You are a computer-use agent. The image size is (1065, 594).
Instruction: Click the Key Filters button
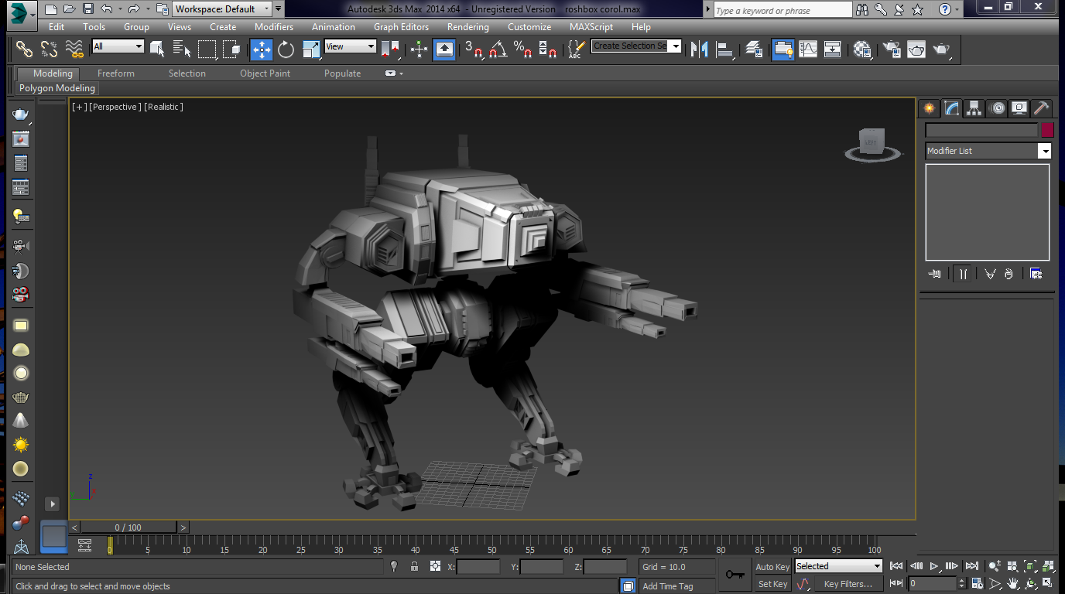848,584
